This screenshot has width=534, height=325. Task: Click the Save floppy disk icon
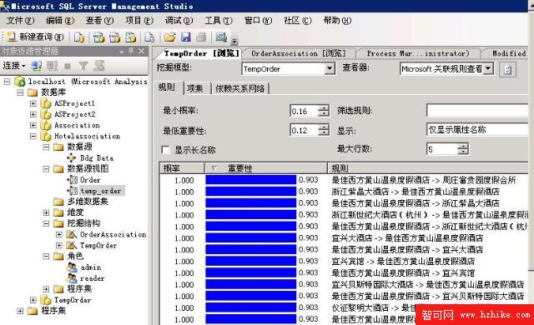185,37
